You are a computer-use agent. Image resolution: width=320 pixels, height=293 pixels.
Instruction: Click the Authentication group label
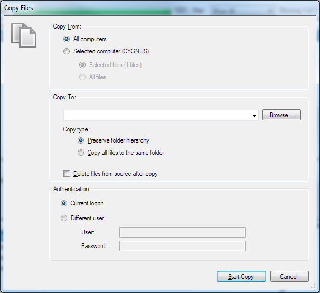(x=71, y=189)
